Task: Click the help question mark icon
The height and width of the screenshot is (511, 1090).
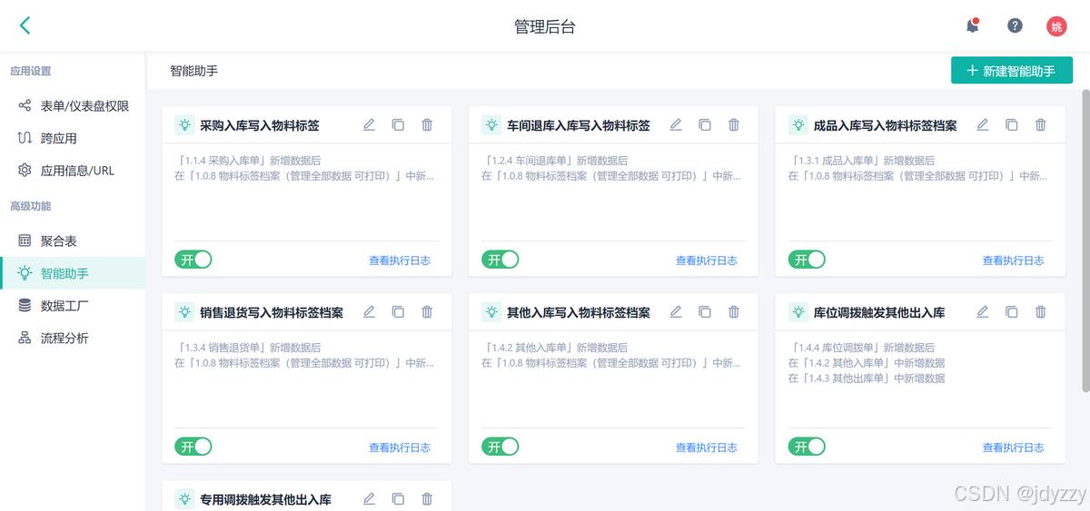Action: [1015, 25]
